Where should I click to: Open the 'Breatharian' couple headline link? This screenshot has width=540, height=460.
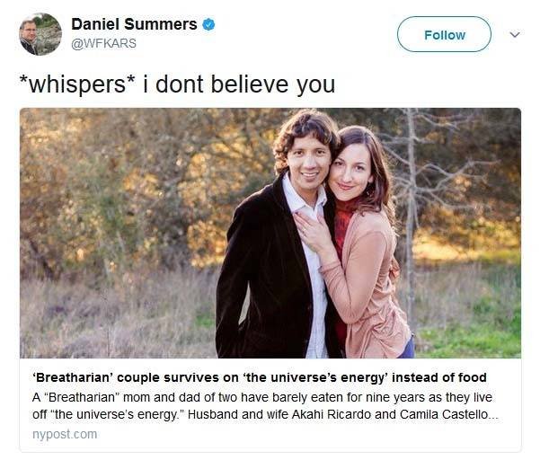(x=259, y=377)
